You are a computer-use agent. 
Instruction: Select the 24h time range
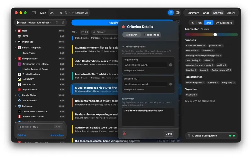[x=209, y=23]
